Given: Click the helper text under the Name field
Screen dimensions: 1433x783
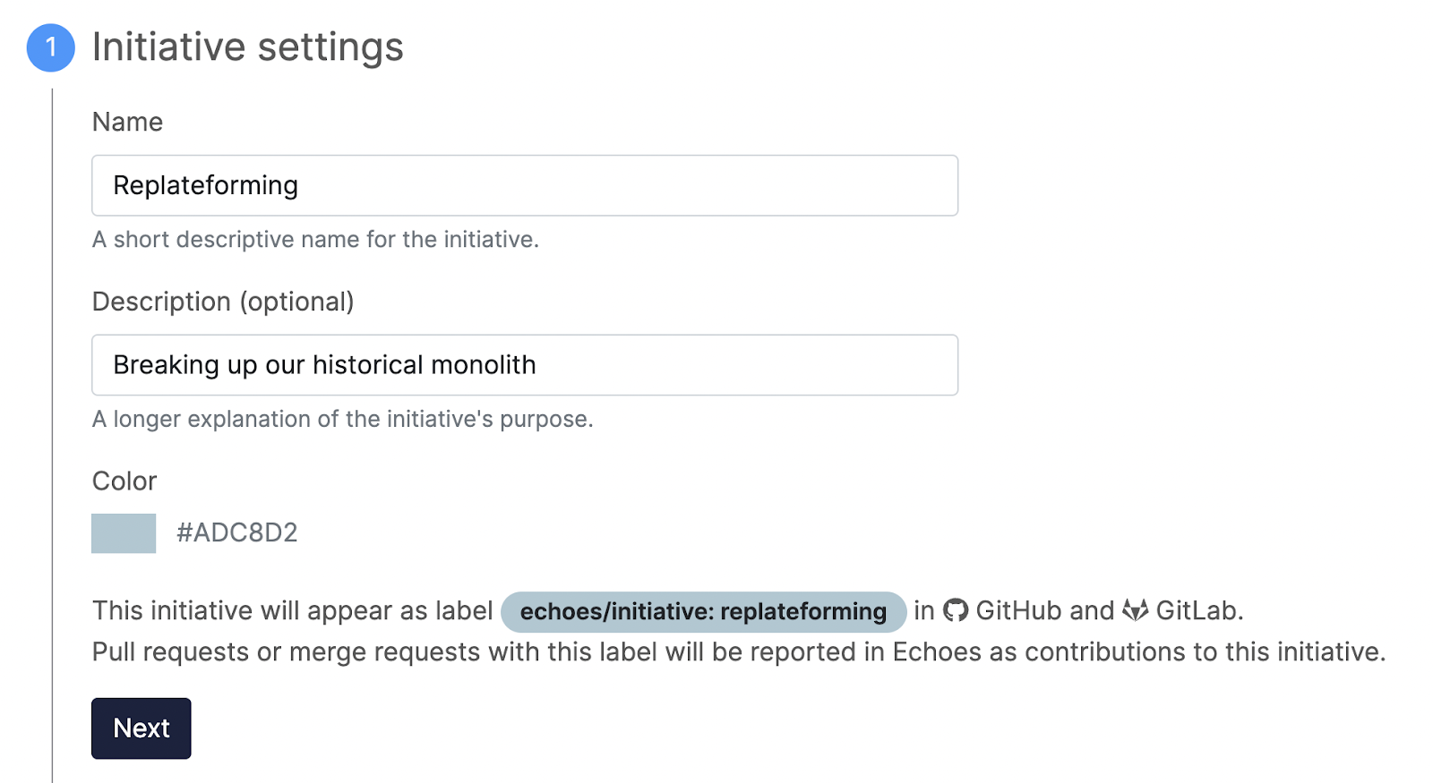Looking at the screenshot, I should [315, 240].
